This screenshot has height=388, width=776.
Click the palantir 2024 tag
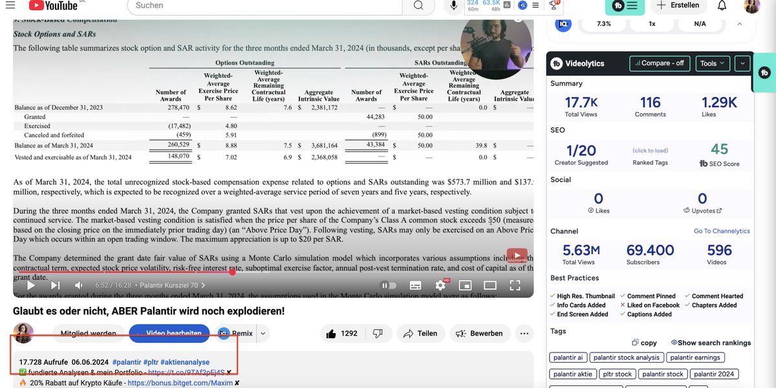tap(714, 374)
